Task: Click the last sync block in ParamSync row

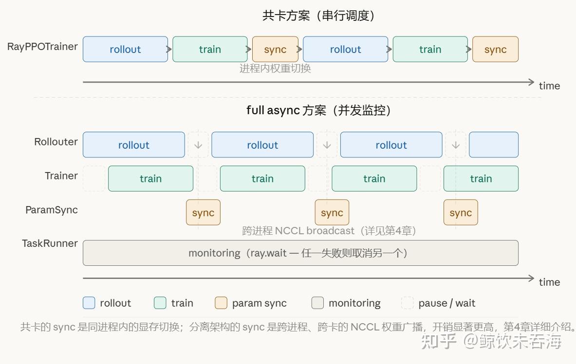Action: [x=461, y=212]
